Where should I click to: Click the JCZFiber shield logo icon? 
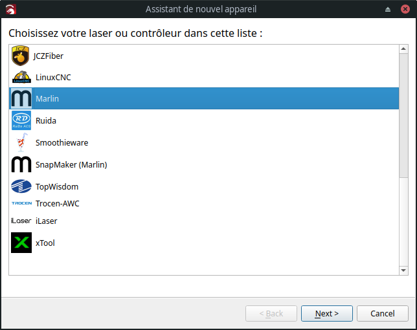point(21,56)
